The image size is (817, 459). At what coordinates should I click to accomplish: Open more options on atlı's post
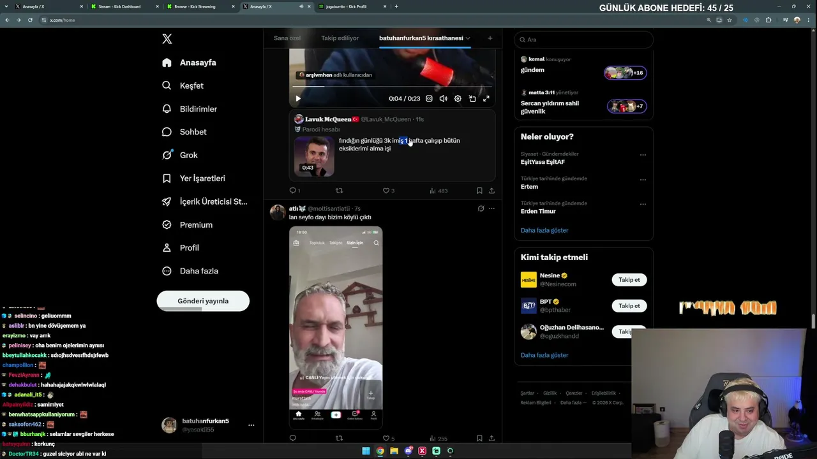coord(491,208)
